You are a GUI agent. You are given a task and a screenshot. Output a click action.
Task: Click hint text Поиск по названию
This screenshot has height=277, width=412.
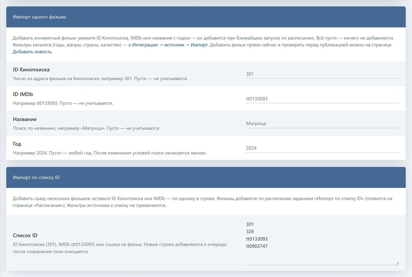pyautogui.click(x=87, y=128)
